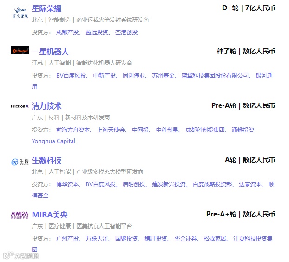Viewport: 289px width, 262px height.
Task: Open investor 博华资本
Action: point(67,184)
